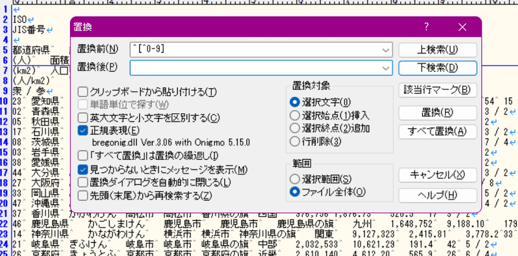Click the 上検索(U) search-up button
The width and height of the screenshot is (518, 256).
(x=438, y=50)
